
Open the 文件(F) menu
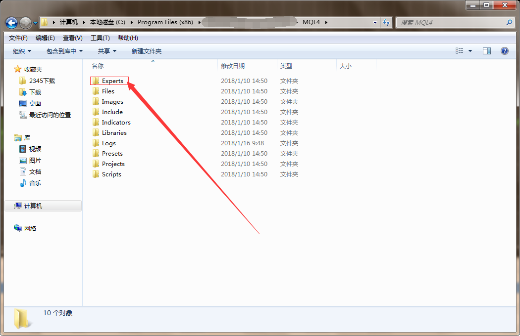click(18, 38)
